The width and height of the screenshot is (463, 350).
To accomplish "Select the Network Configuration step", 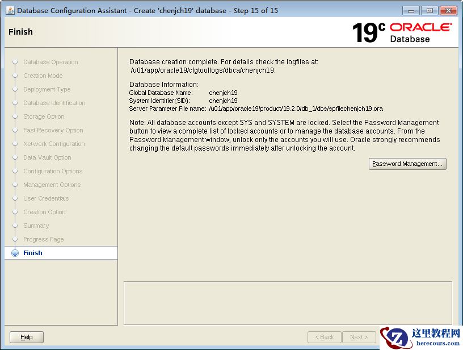I will click(54, 144).
